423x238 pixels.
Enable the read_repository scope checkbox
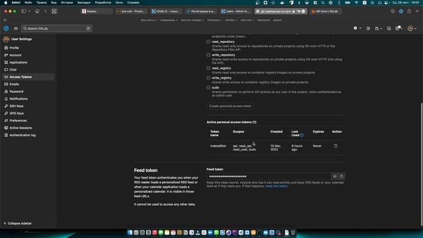208,42
